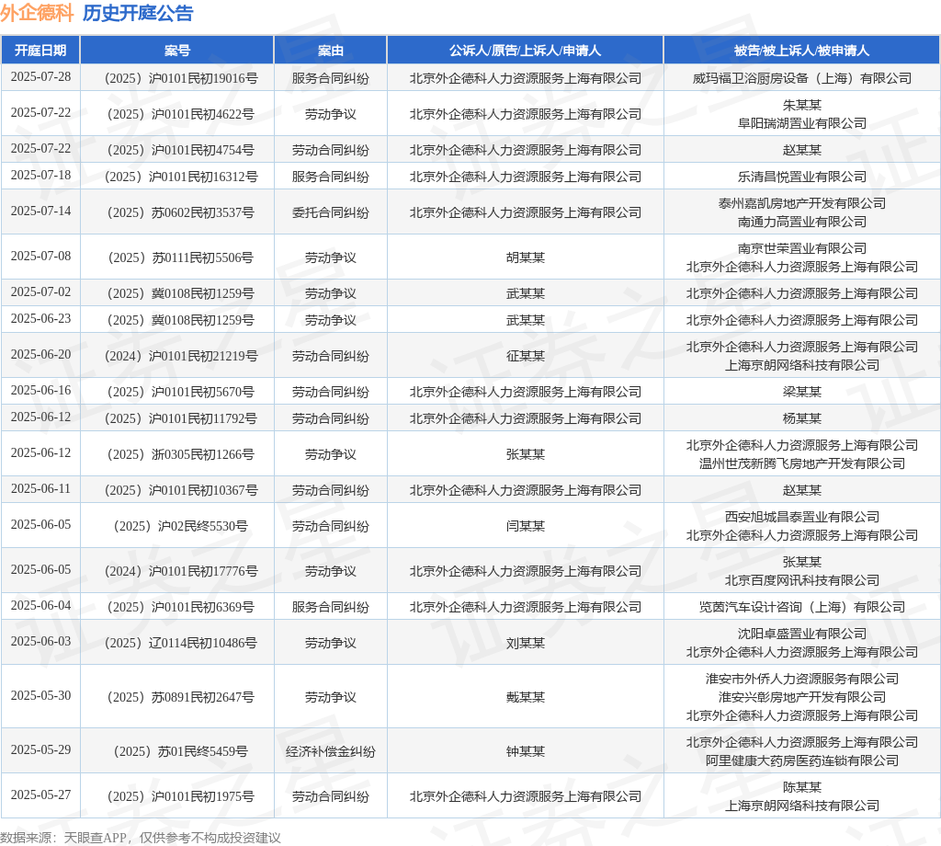Click the hearing date 2025-06-20

pos(40,354)
